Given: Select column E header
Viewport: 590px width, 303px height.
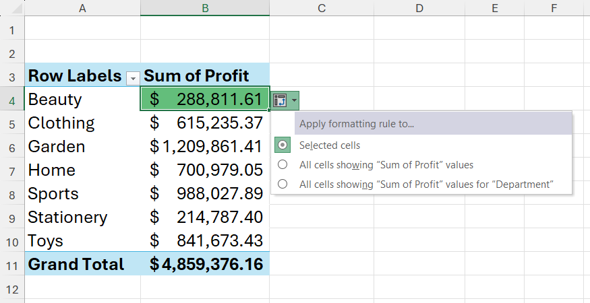Looking at the screenshot, I should [x=495, y=8].
